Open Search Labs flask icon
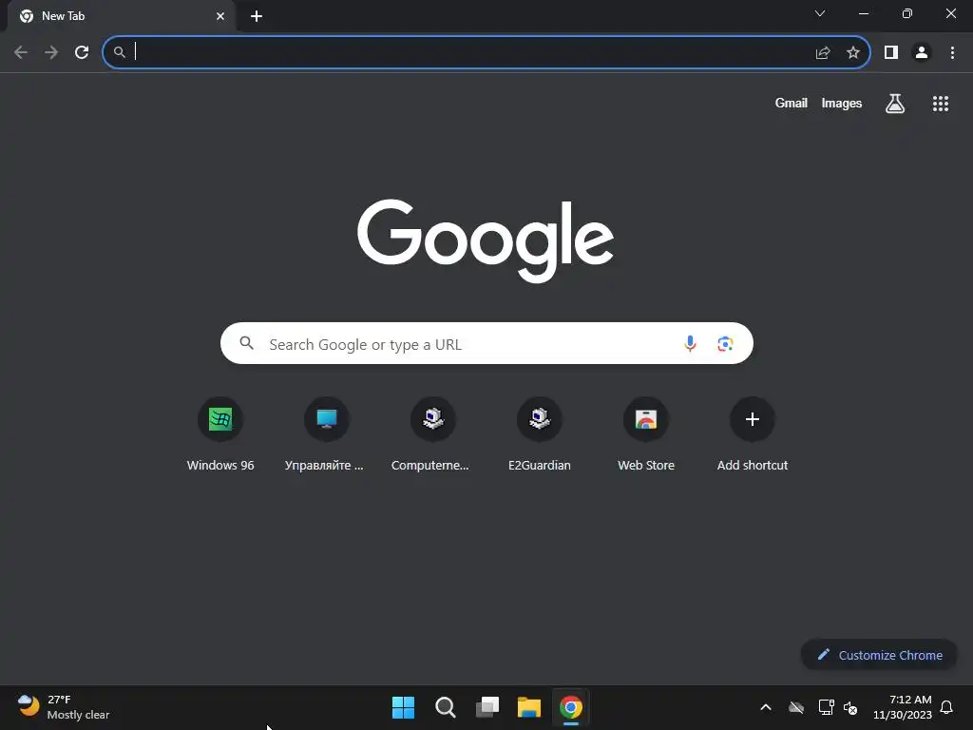Image resolution: width=973 pixels, height=730 pixels. (895, 104)
